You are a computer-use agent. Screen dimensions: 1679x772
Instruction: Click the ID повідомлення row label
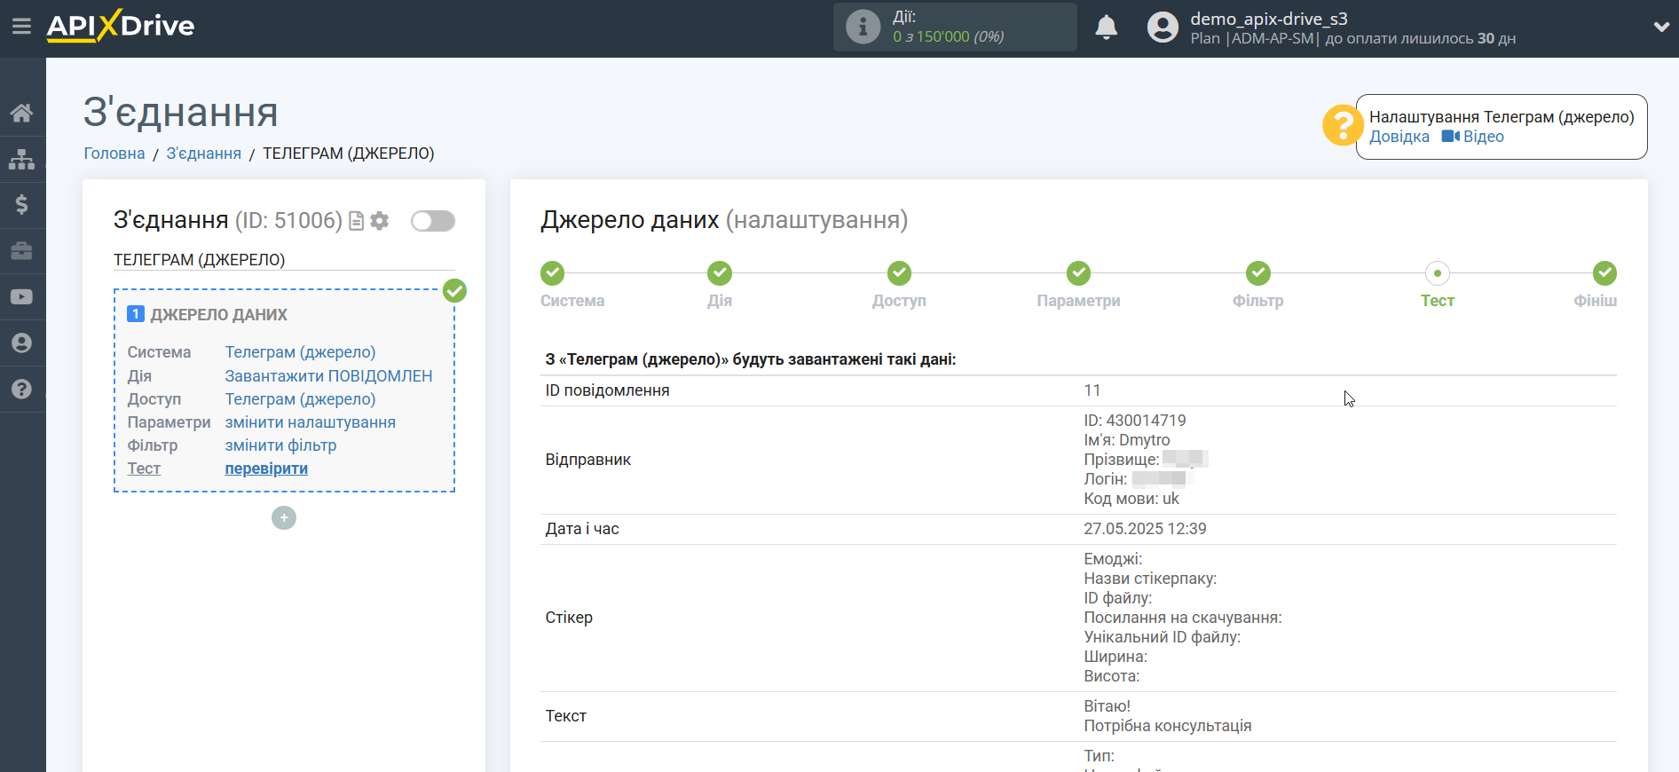(608, 390)
